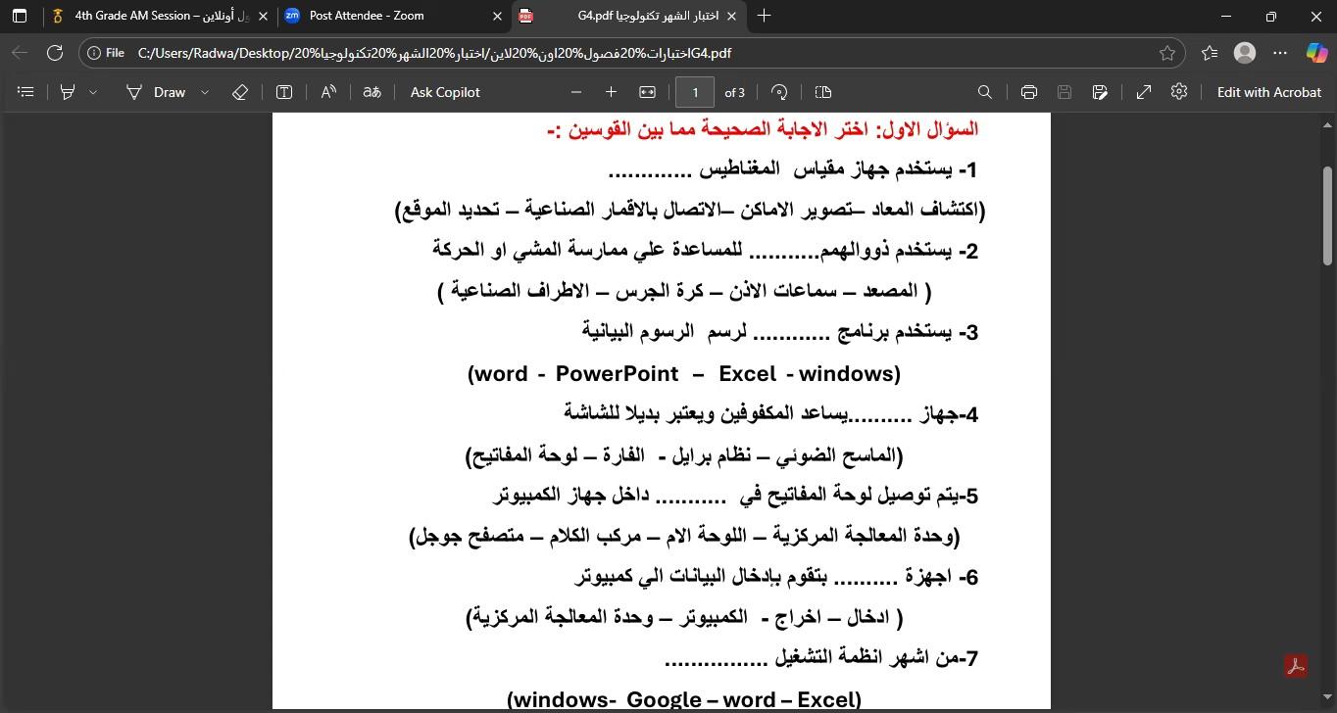Click Edit with Acrobat
Viewport: 1337px width, 713px height.
tap(1268, 92)
